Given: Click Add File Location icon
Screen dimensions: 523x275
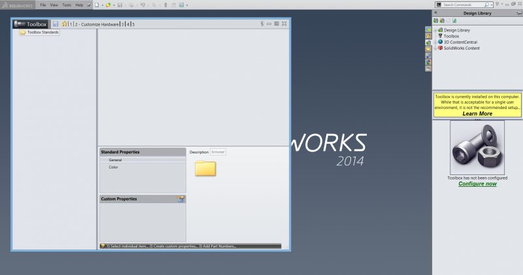Looking at the screenshot, I should (443, 21).
